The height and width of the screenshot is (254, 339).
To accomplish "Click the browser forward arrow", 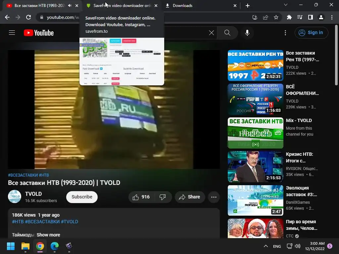I will (x=18, y=17).
